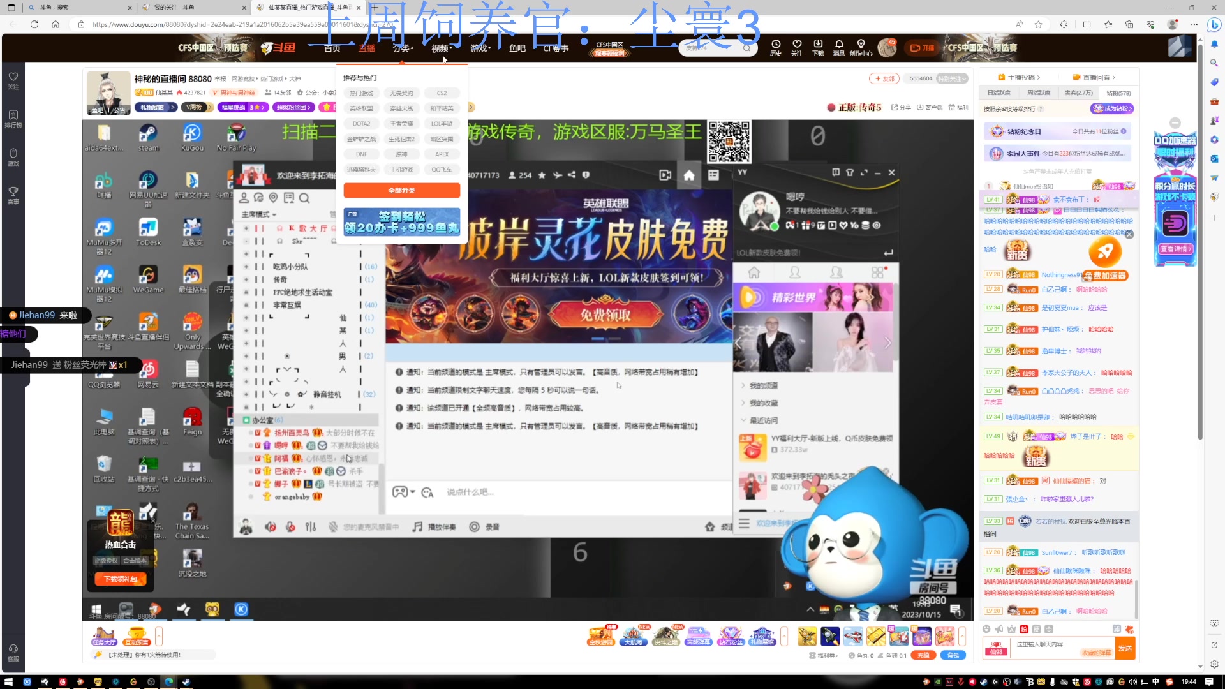Click the 充值 recharge button
This screenshot has width=1225, height=689.
(x=923, y=655)
